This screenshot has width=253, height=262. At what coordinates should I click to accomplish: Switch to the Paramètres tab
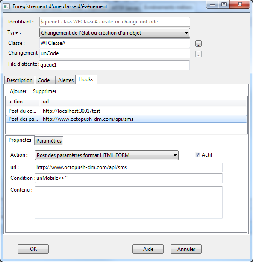click(x=49, y=141)
